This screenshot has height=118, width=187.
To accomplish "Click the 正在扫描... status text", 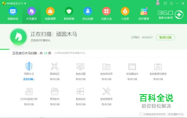I will [29, 79].
